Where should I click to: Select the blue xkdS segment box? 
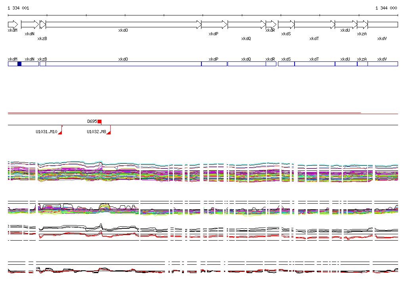point(286,64)
